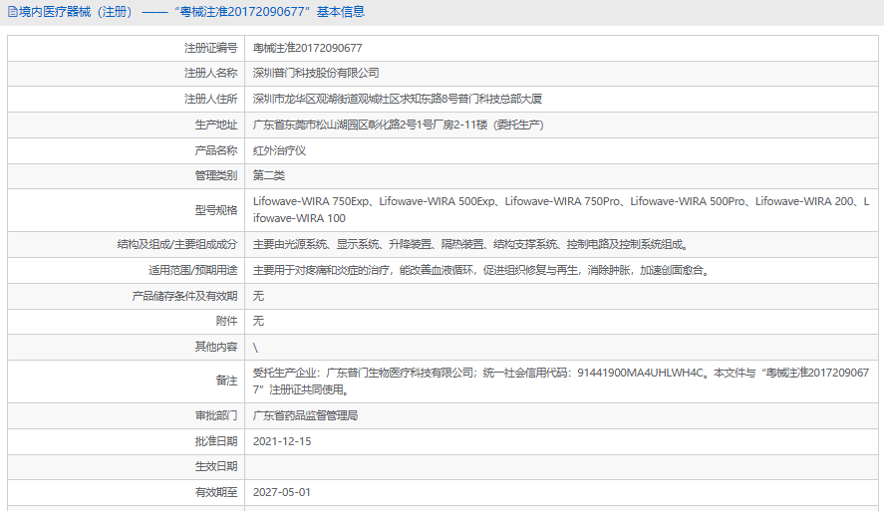884x511 pixels.
Task: Select approval date 2021-12-15
Action: point(282,441)
